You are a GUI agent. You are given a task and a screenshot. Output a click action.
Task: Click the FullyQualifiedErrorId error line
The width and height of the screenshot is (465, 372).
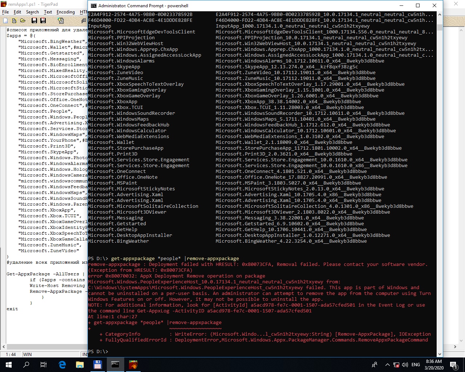point(264,340)
